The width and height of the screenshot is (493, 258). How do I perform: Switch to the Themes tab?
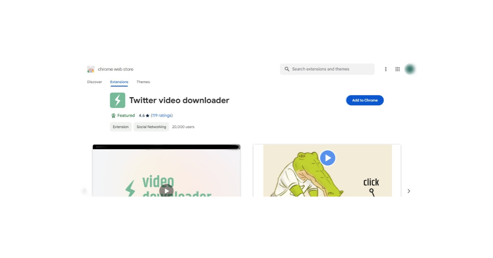tap(143, 82)
